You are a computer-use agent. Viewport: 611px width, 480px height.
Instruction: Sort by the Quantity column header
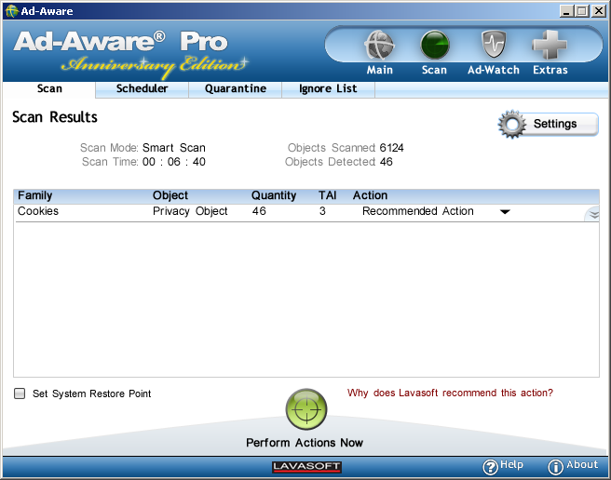click(274, 195)
